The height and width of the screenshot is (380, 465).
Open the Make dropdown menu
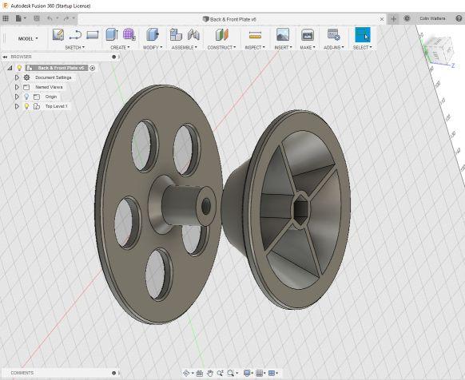click(308, 47)
